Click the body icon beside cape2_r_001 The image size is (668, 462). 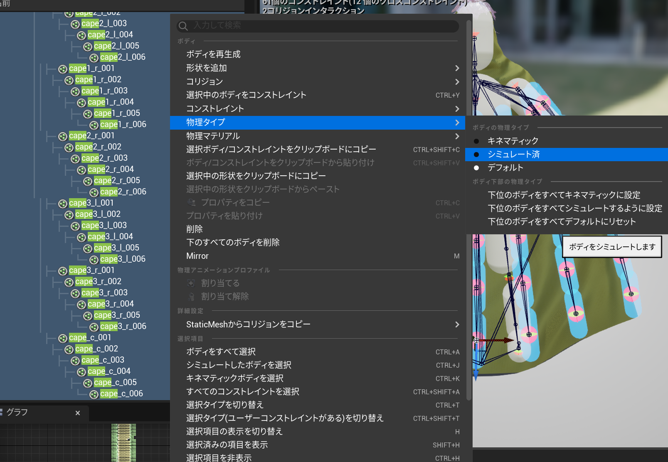(63, 136)
